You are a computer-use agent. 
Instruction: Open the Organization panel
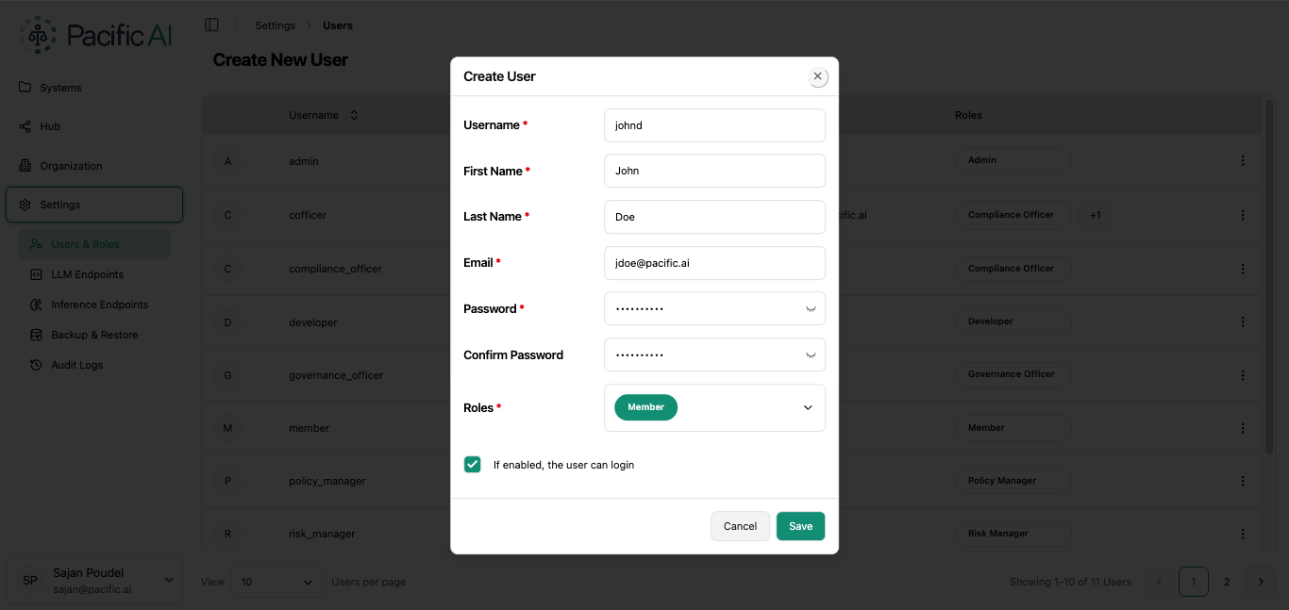point(71,165)
